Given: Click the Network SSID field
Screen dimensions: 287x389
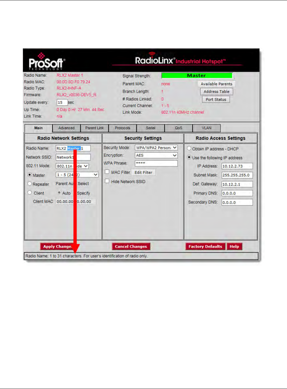Looking at the screenshot, I should [73, 157].
